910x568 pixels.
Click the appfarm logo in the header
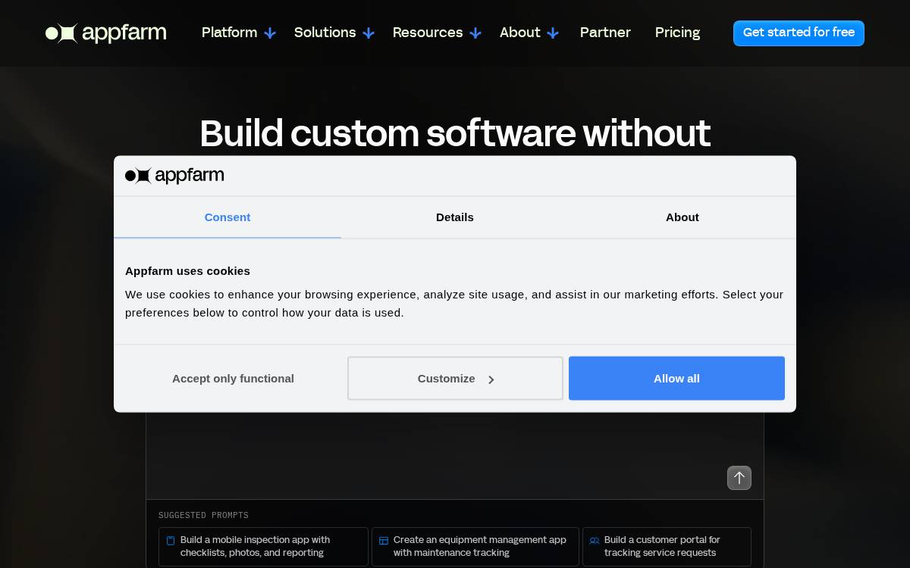tap(106, 33)
